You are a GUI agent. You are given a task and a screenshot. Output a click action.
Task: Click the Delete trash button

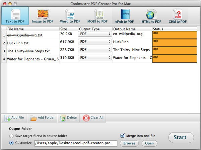pyautogui.click(x=68, y=118)
